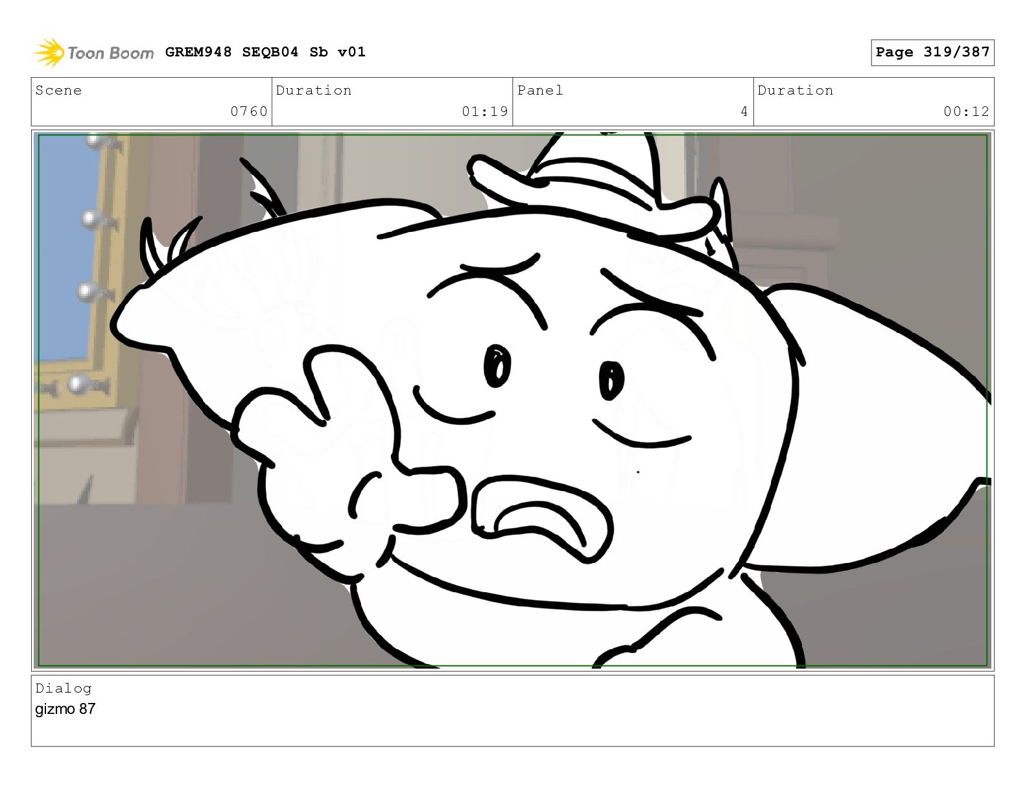Select the title text GREM948 SEQB04 Sb v01
This screenshot has height=793, width=1027.
click(x=265, y=52)
